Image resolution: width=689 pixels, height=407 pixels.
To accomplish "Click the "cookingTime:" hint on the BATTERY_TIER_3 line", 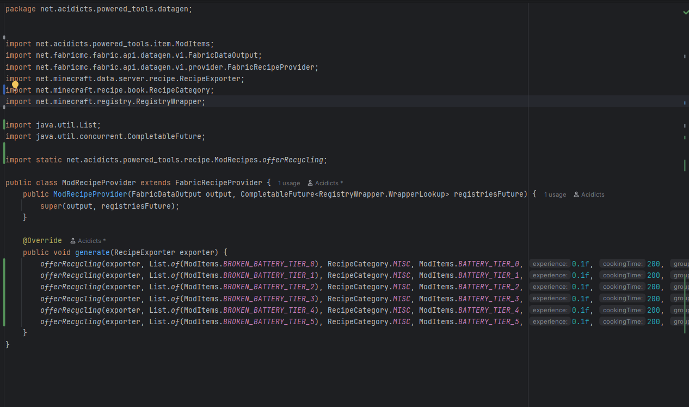I will 623,299.
